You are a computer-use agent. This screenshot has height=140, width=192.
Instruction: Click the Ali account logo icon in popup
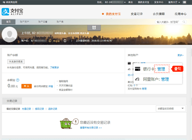pos(137,79)
